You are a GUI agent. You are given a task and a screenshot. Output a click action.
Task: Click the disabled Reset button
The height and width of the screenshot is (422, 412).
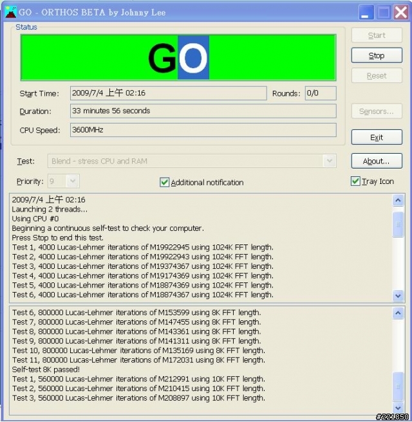pos(377,76)
